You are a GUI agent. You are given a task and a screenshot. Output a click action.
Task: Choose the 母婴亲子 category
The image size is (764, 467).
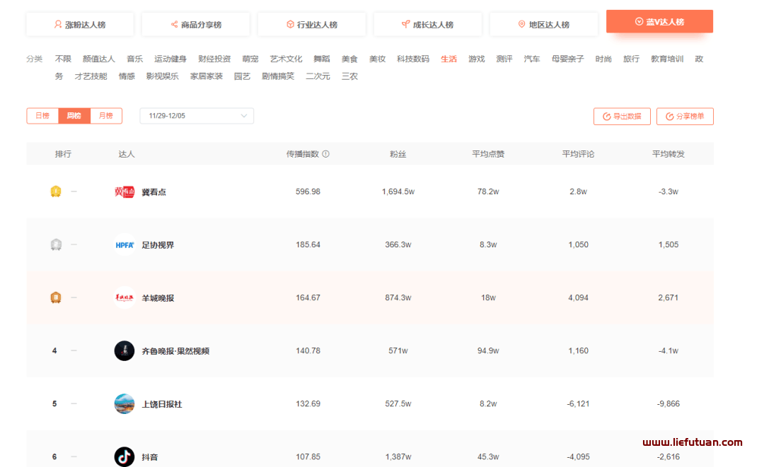click(x=567, y=59)
